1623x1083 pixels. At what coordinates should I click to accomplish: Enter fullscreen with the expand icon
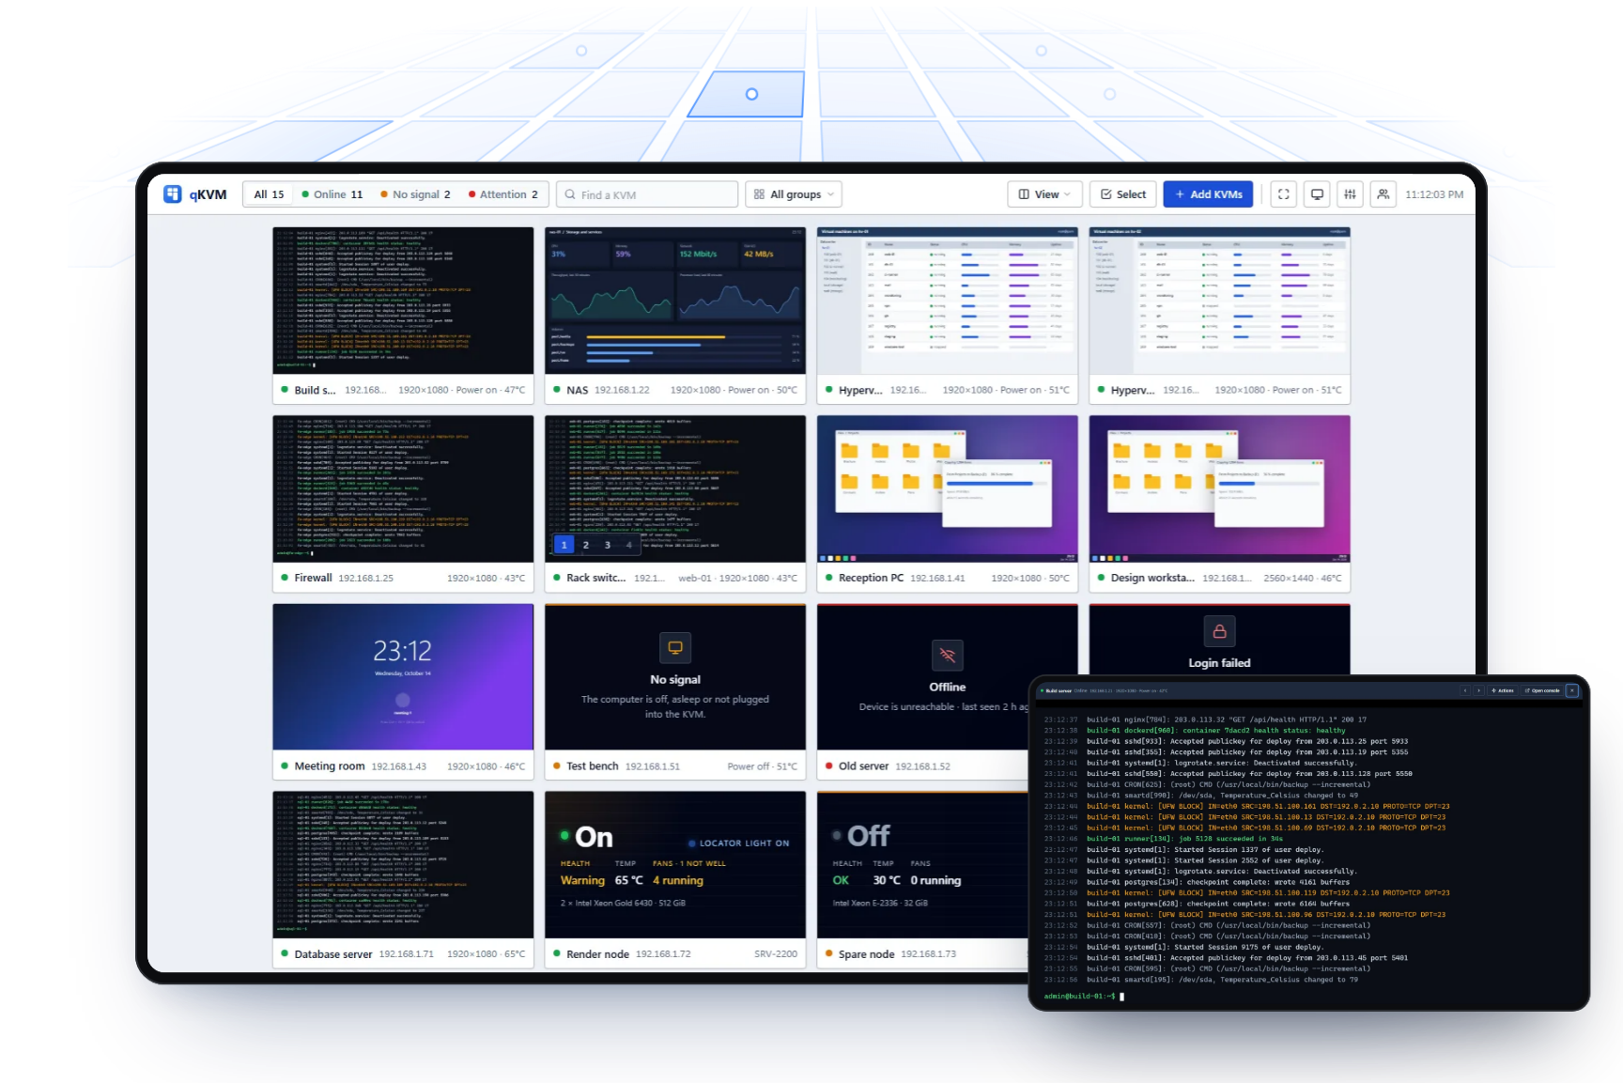tap(1283, 194)
